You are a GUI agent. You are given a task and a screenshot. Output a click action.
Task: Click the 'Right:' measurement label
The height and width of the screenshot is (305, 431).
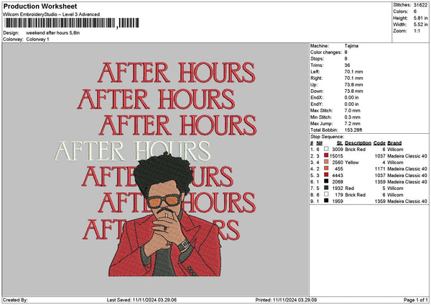point(316,78)
